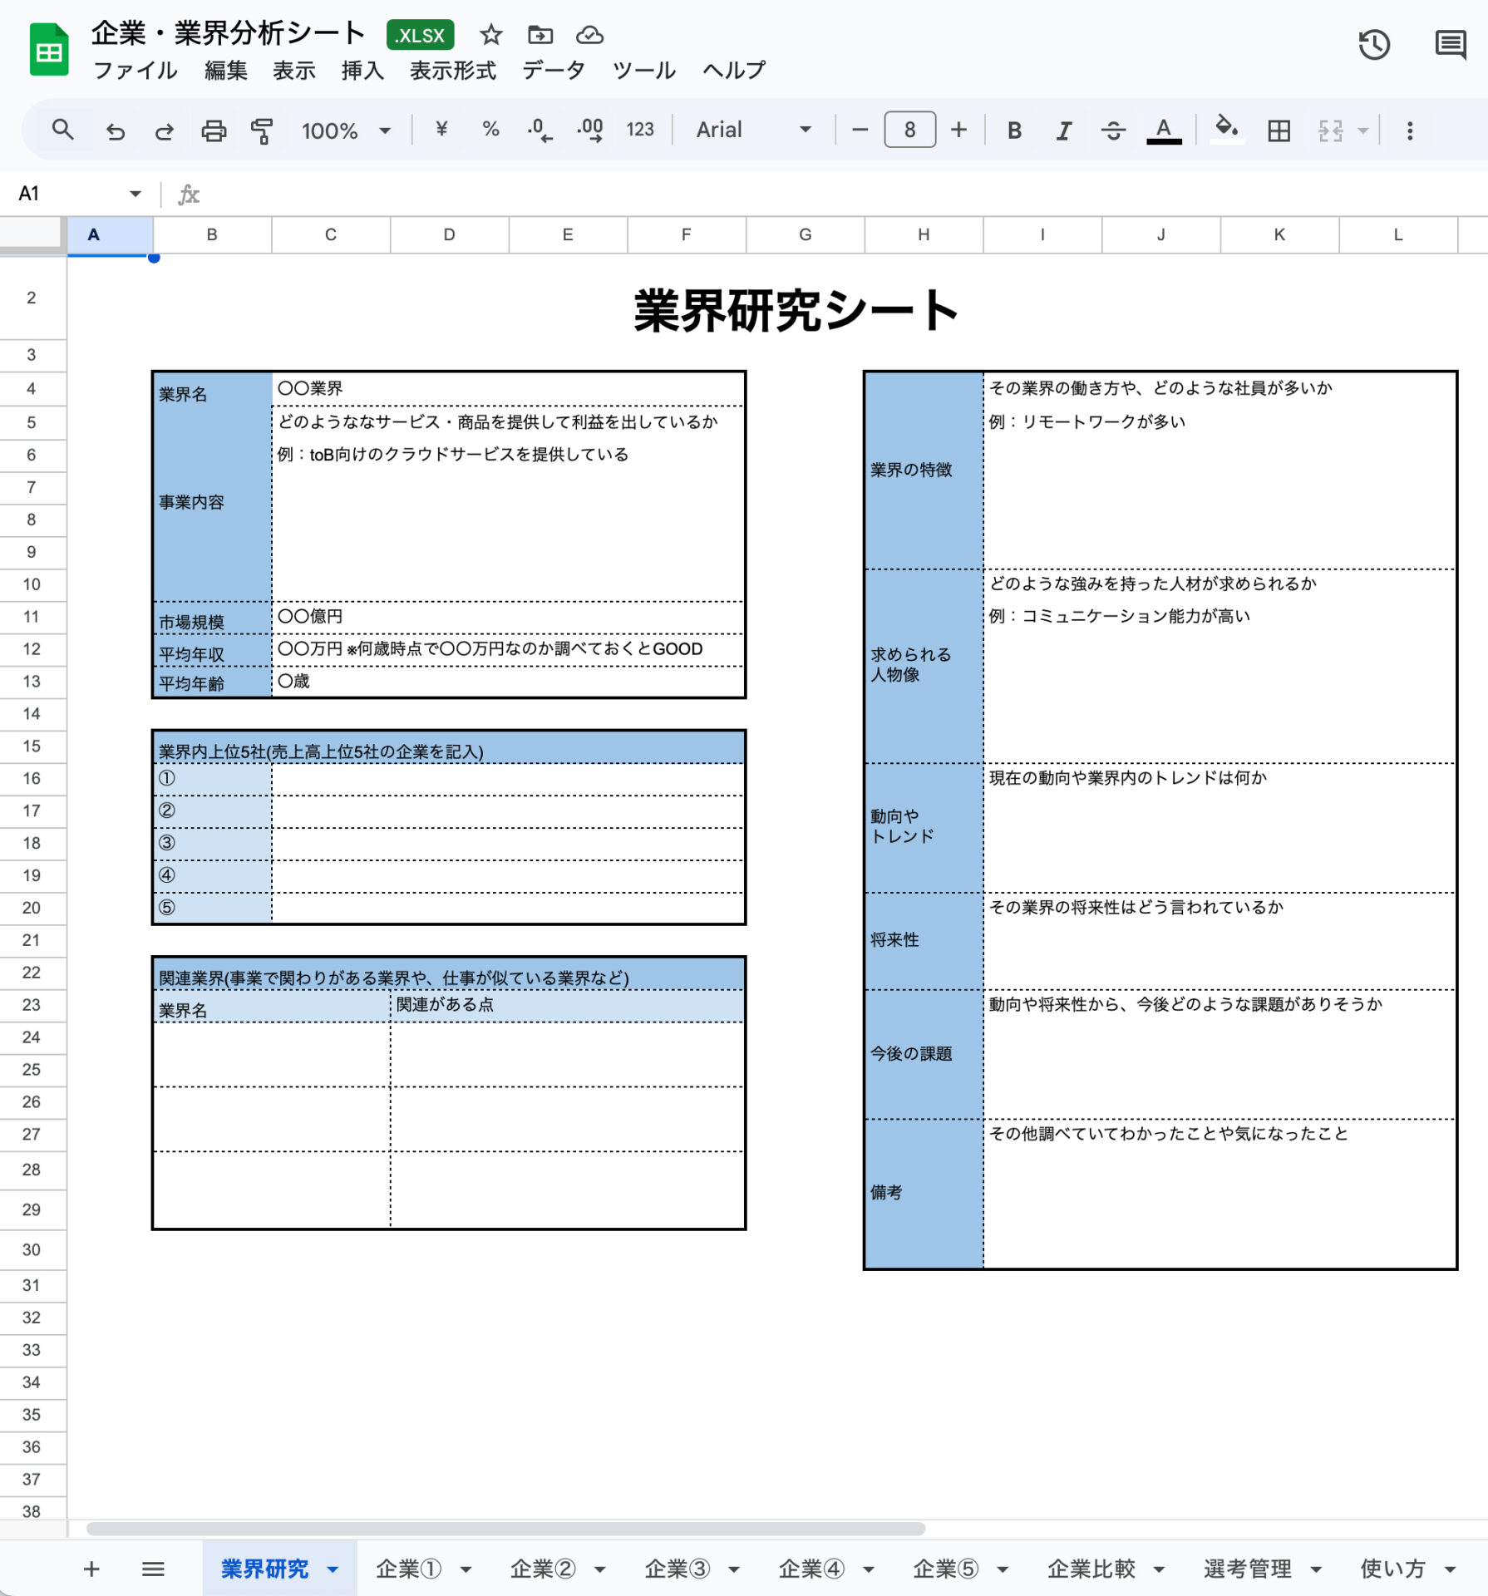Expand the merge cells dropdown arrow
This screenshot has width=1488, height=1596.
click(x=1362, y=131)
